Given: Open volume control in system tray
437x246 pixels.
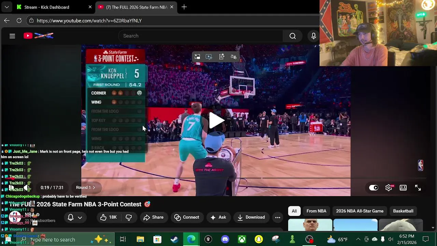Looking at the screenshot, I should 391,239.
